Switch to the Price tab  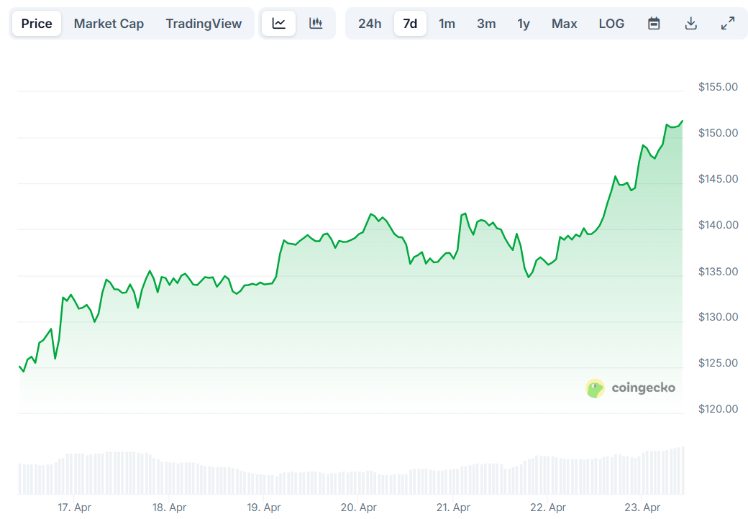coord(37,24)
